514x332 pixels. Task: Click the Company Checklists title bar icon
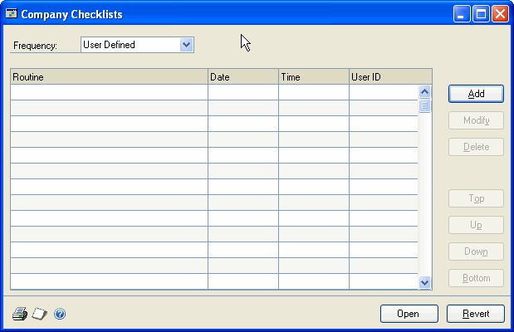(x=11, y=14)
